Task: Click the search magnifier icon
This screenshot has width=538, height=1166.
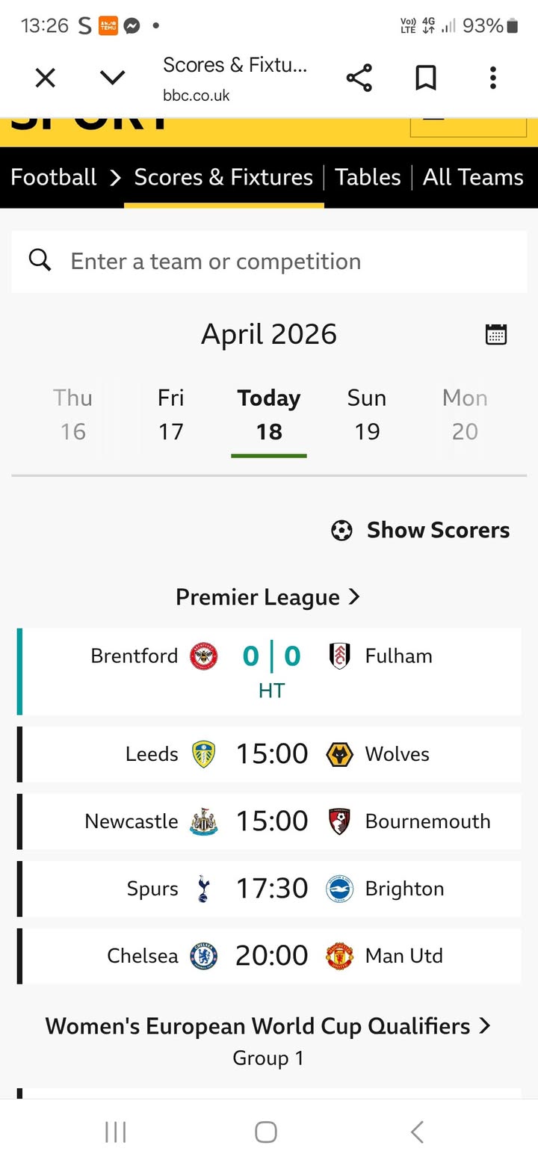Action: pyautogui.click(x=40, y=260)
